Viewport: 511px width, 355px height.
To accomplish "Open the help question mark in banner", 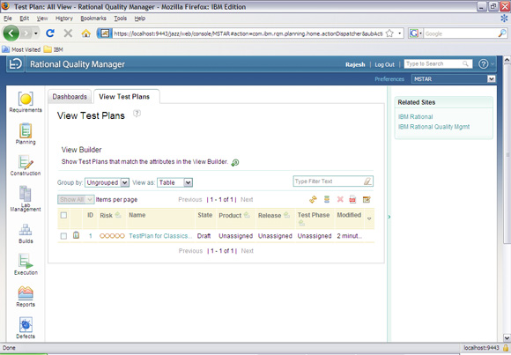I will pyautogui.click(x=484, y=64).
